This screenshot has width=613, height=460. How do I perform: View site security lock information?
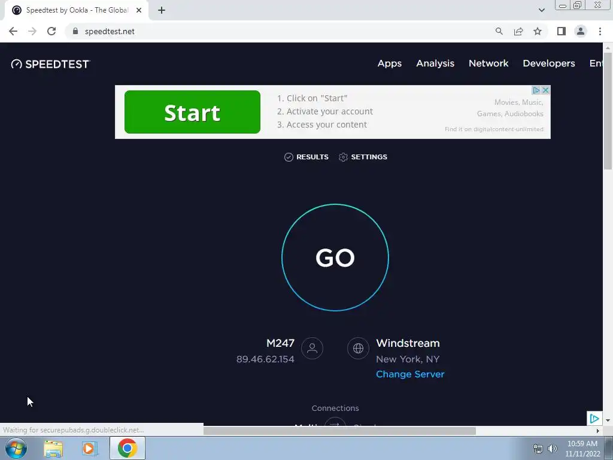tap(75, 31)
